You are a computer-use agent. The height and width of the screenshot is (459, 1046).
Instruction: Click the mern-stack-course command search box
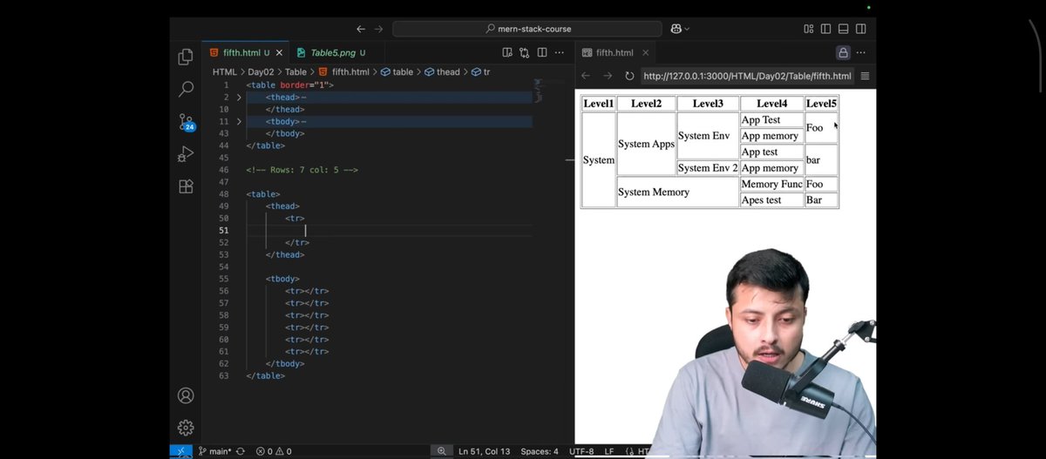click(527, 29)
